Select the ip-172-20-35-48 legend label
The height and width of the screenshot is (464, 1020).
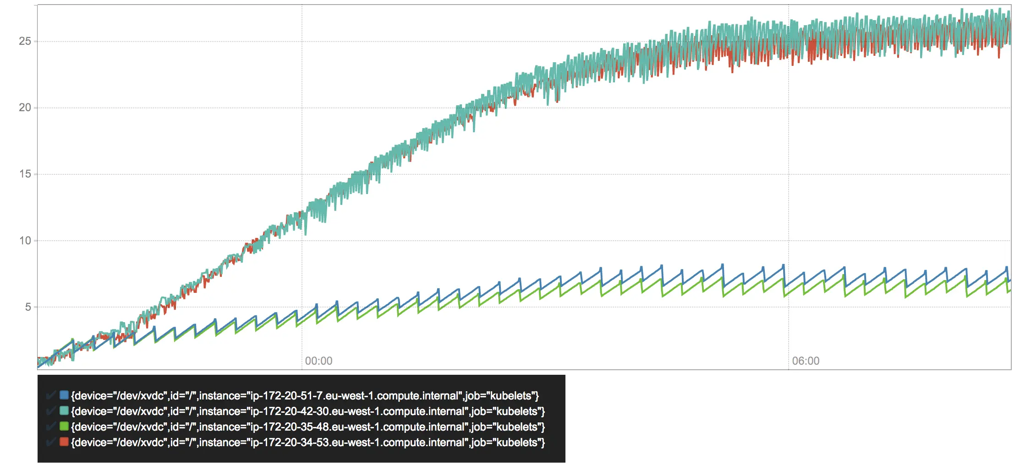(307, 427)
